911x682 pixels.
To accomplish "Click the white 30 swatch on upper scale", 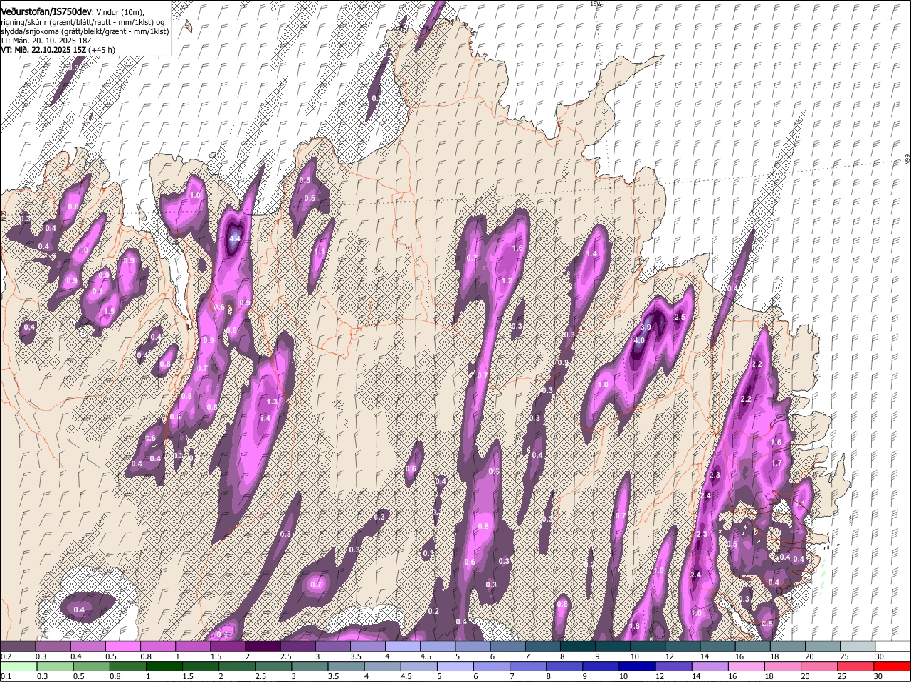I will [x=892, y=646].
